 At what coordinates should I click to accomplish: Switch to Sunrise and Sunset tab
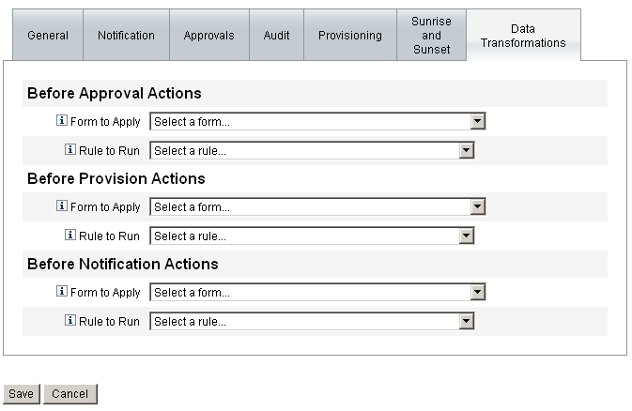point(431,36)
